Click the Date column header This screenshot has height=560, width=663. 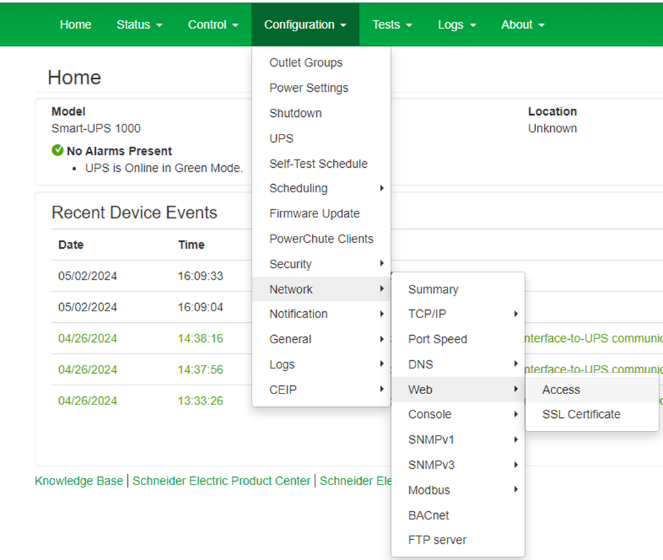pyautogui.click(x=71, y=245)
